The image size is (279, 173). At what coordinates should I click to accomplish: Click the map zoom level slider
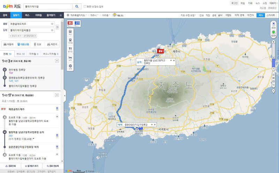tap(274, 55)
